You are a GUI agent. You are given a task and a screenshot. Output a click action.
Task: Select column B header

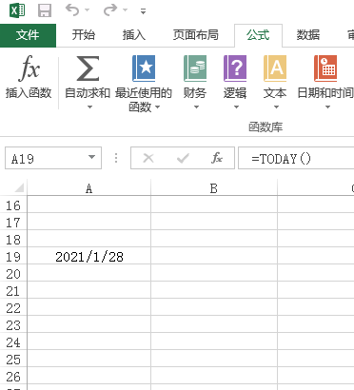214,188
